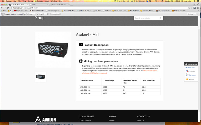Open the IRC Online Service link

tap(190, 75)
